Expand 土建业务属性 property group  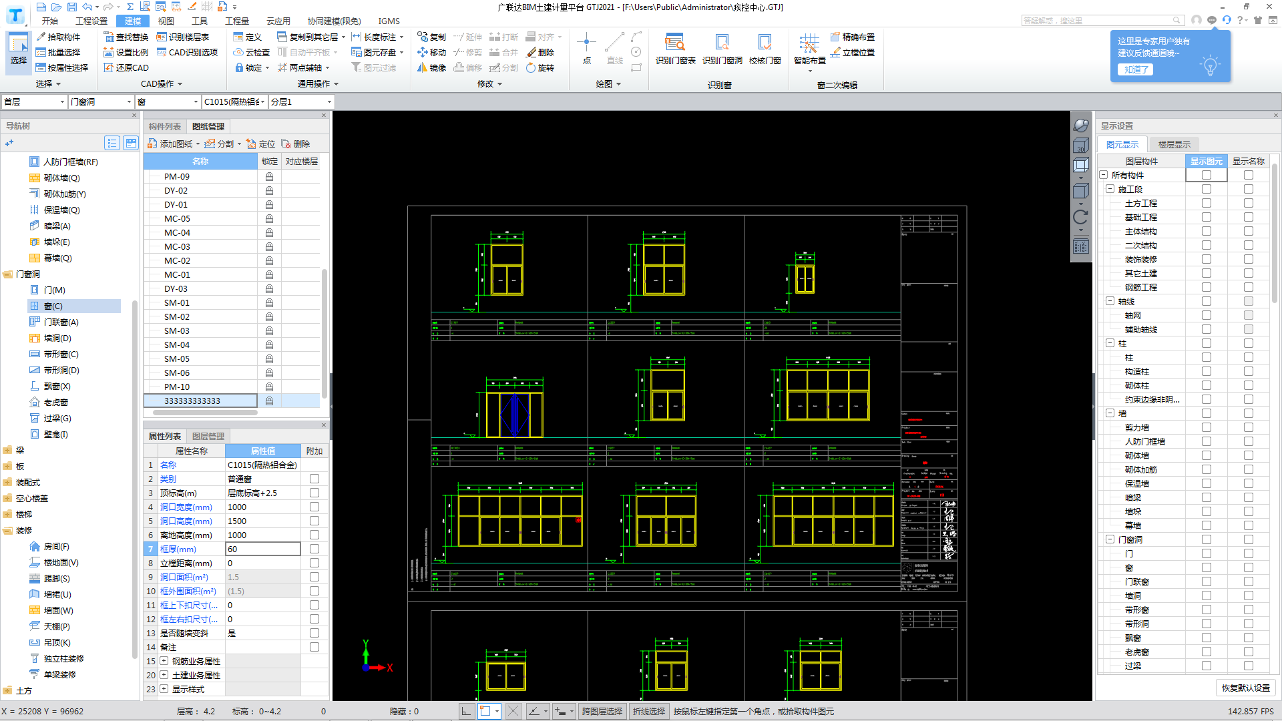(x=164, y=675)
